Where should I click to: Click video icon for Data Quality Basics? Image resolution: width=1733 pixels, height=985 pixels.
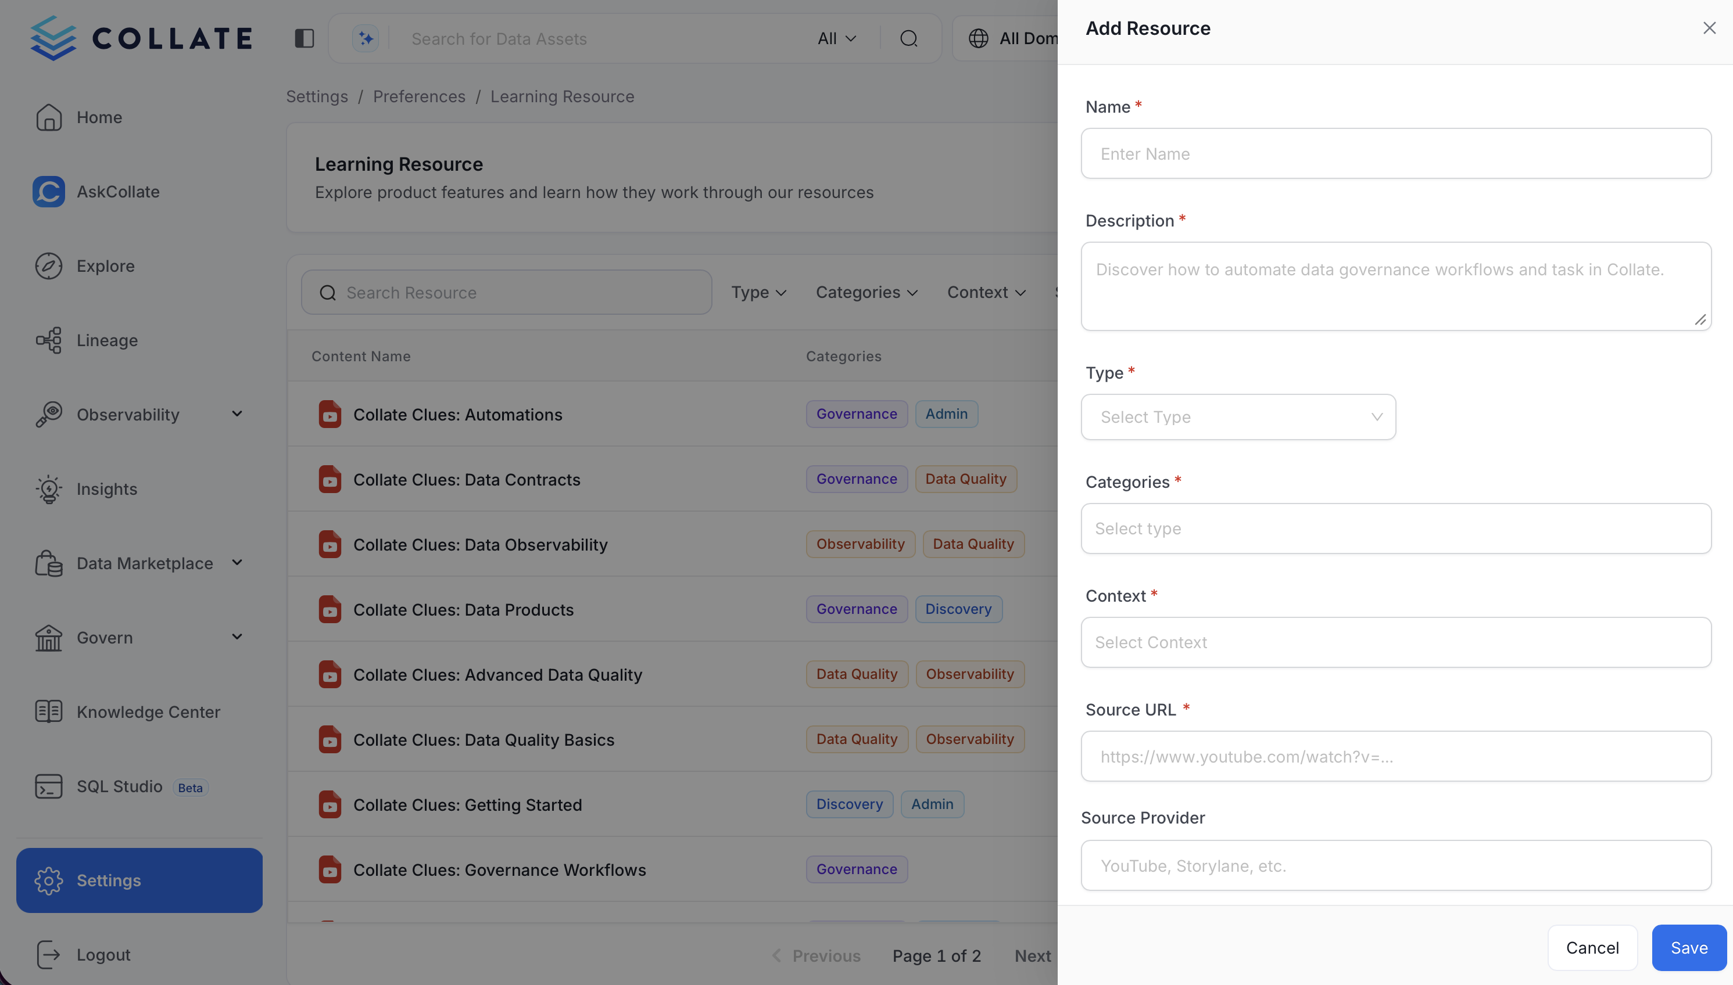point(330,739)
